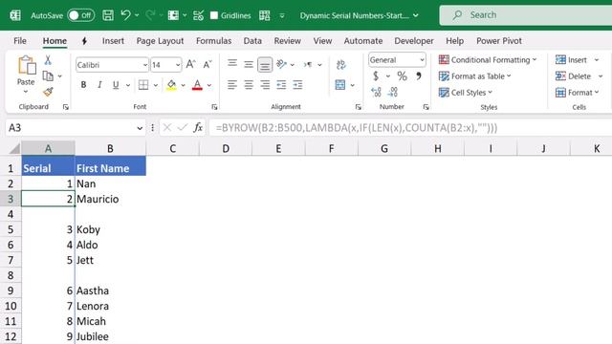The width and height of the screenshot is (612, 344).
Task: Click Merge & Center icon
Action: point(340,85)
